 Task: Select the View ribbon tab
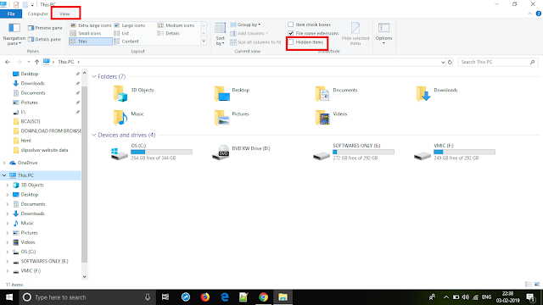tap(64, 14)
